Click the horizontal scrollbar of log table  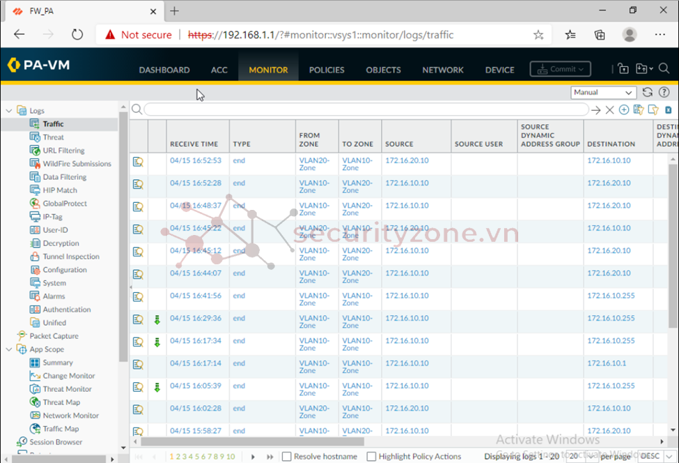[x=252, y=442]
